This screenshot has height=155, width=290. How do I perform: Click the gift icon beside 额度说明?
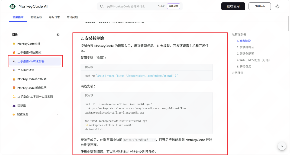click(x=14, y=88)
